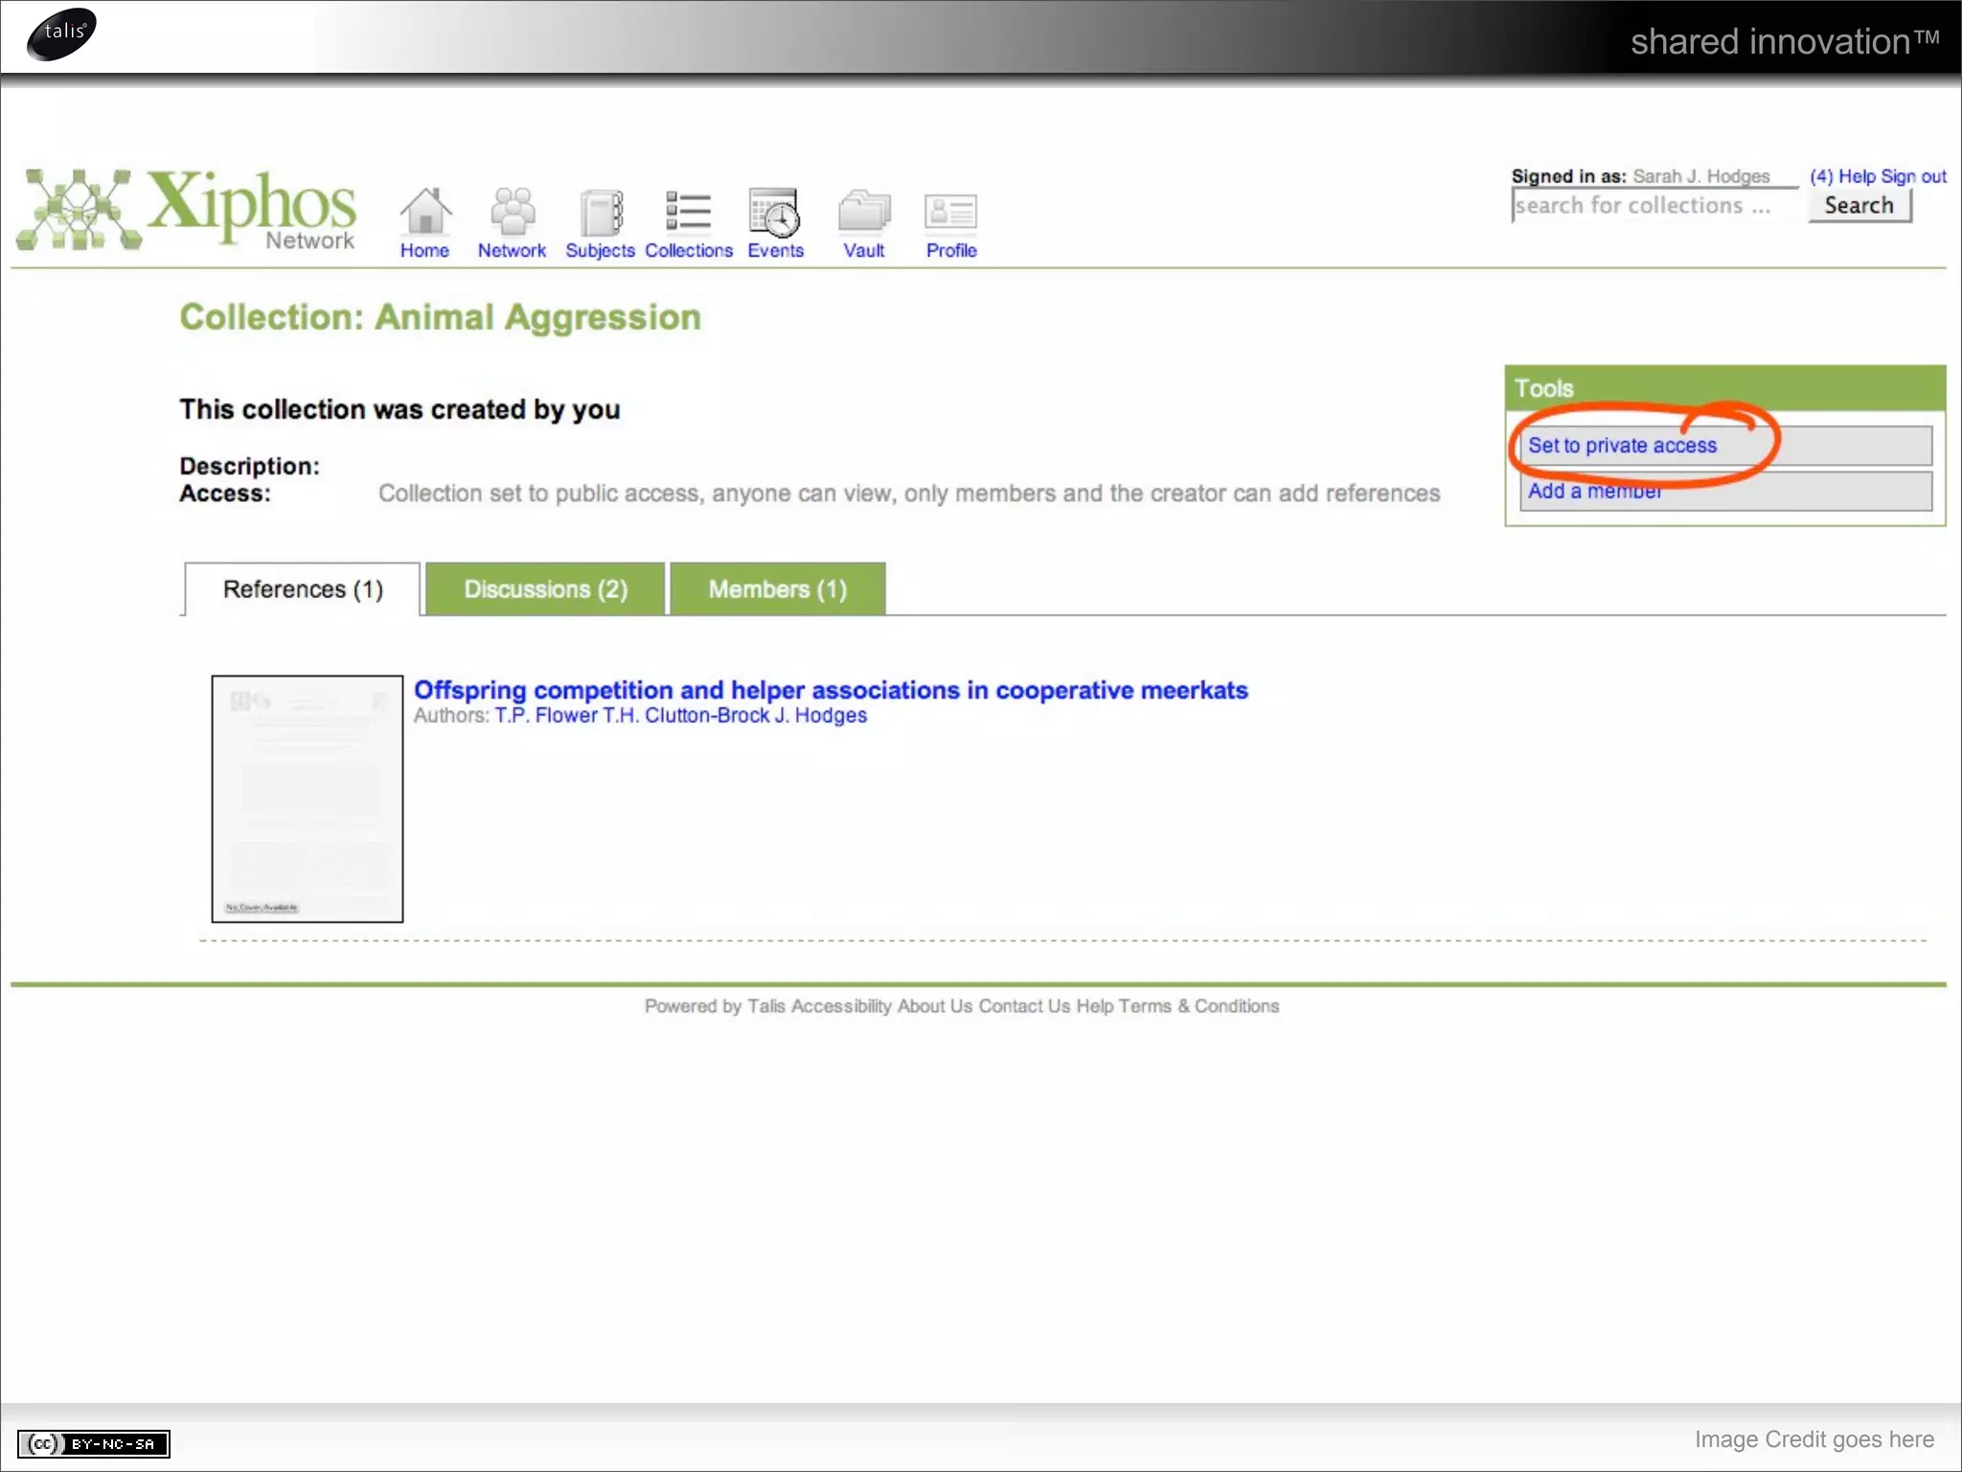Screen dimensions: 1962x1472
Task: Click Set to private access
Action: 1622,446
